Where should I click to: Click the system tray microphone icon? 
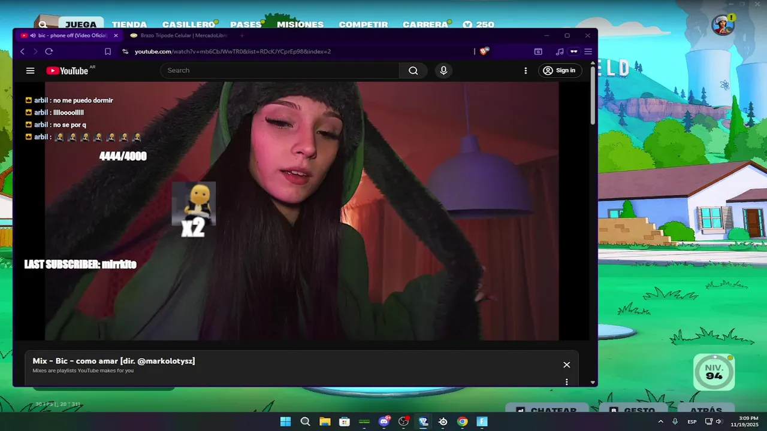(x=675, y=421)
